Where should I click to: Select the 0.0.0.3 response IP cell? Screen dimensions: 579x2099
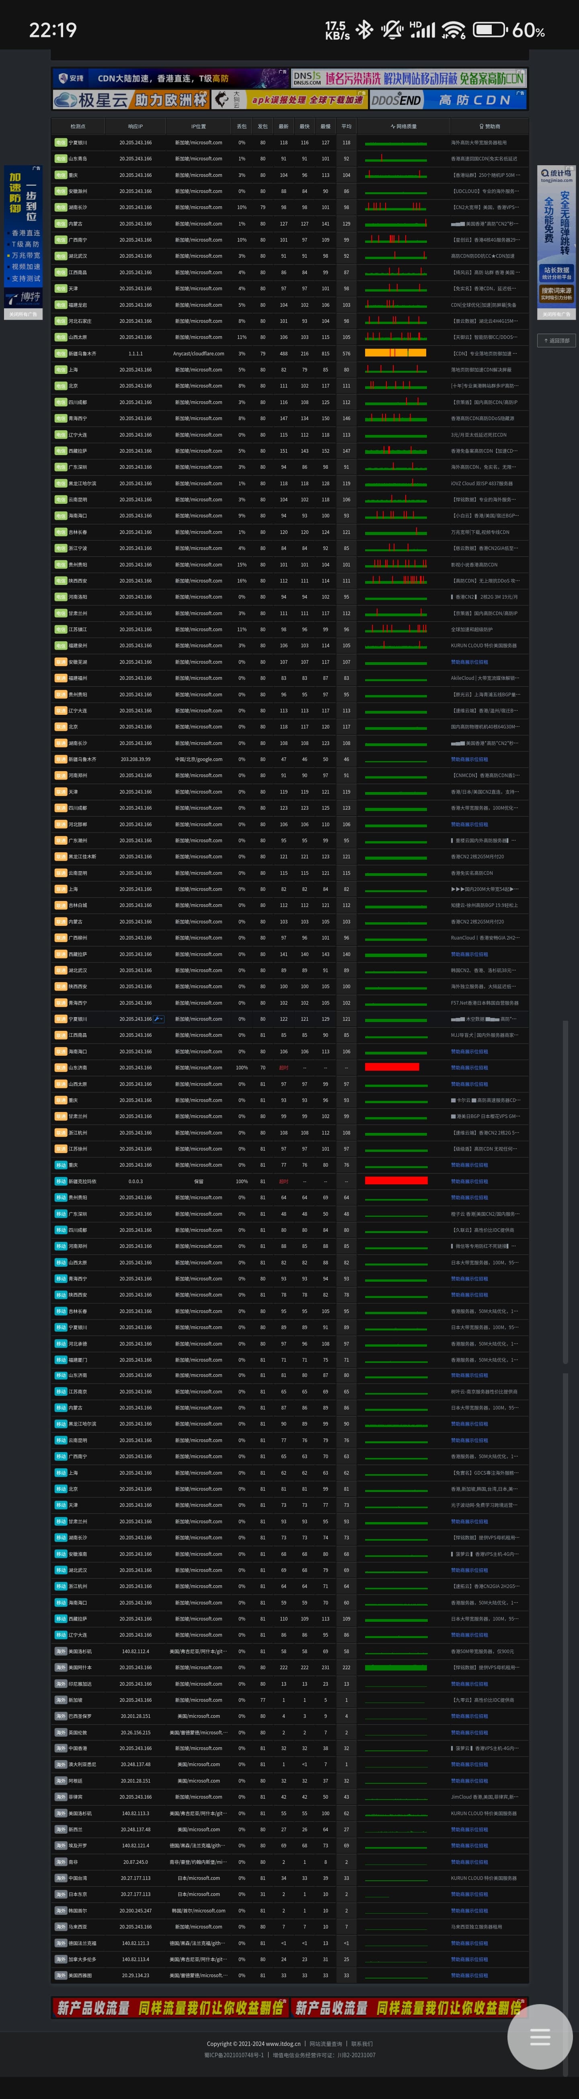(x=136, y=1182)
